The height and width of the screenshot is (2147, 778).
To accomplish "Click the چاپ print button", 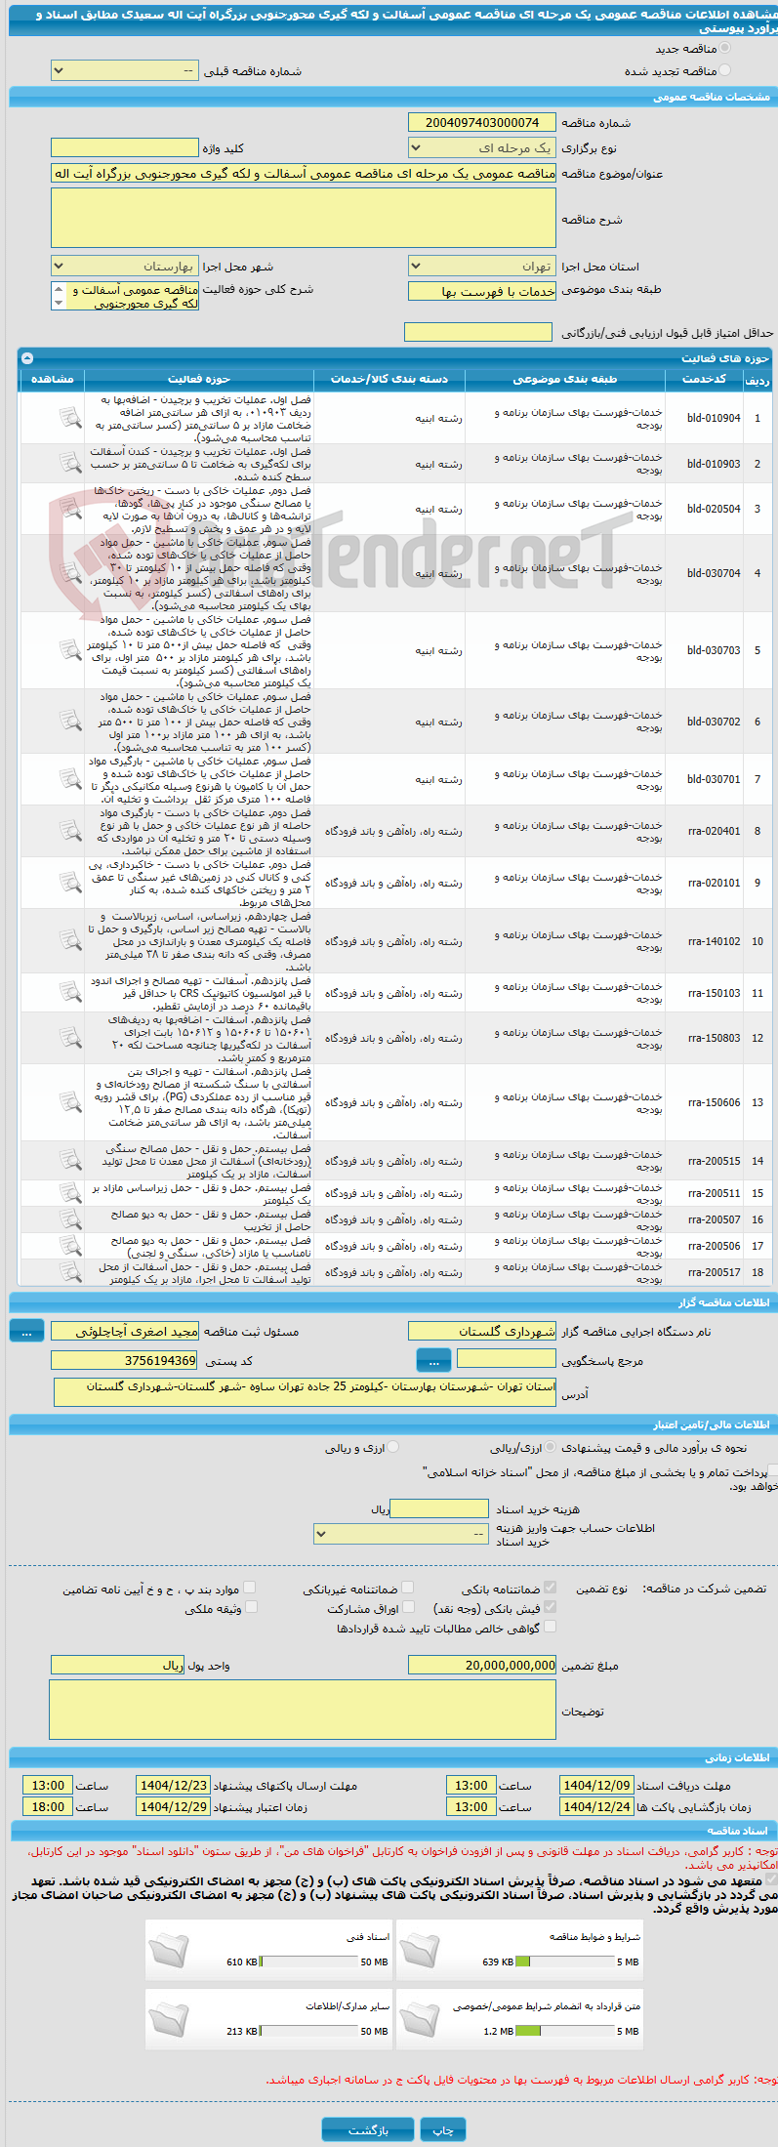I will tap(443, 2129).
